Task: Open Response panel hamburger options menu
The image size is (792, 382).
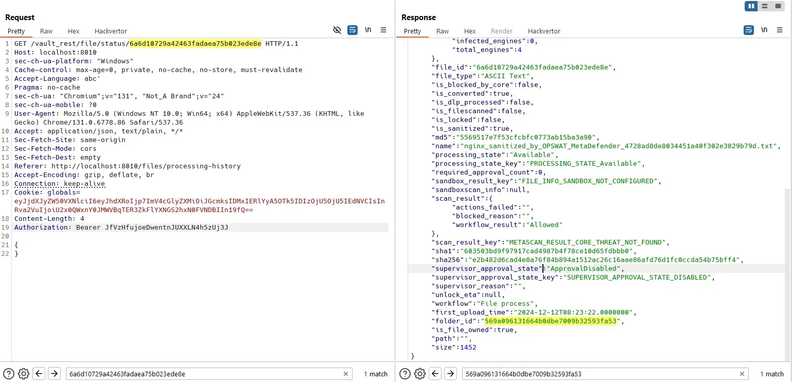Action: (780, 30)
